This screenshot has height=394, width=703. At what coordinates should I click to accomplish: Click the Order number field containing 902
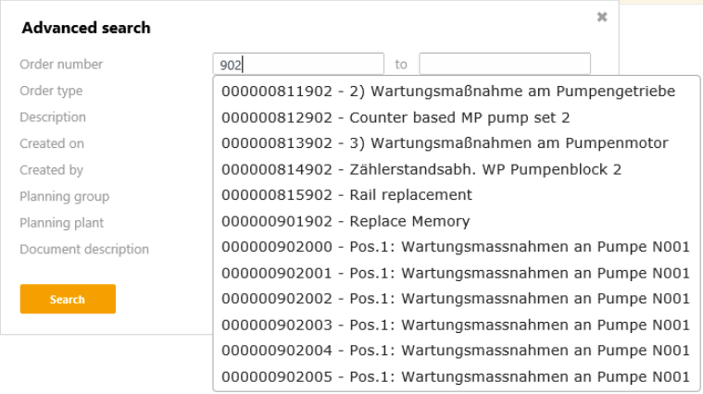click(297, 64)
